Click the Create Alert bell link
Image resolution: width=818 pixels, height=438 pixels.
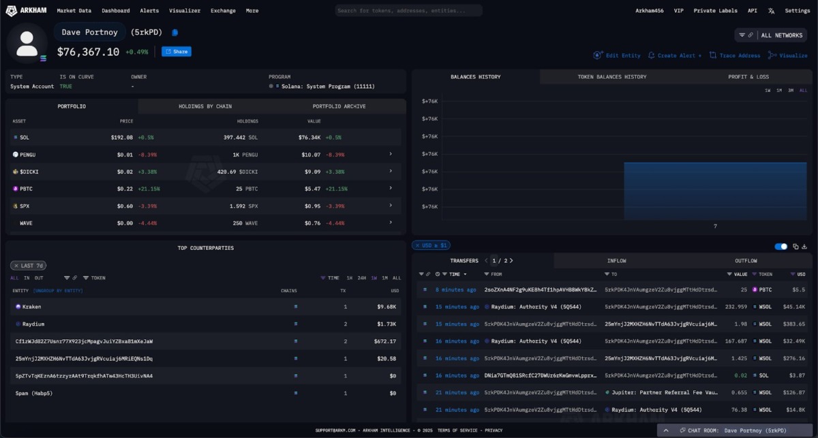pyautogui.click(x=674, y=55)
